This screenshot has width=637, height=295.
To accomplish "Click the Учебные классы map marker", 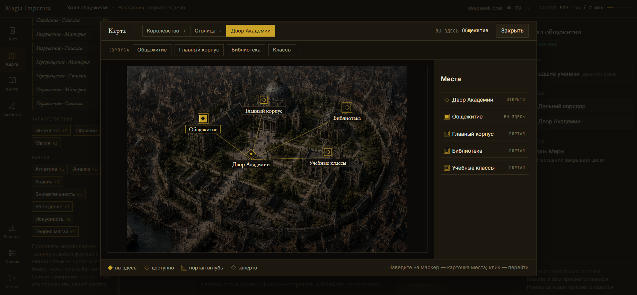I will coord(328,152).
